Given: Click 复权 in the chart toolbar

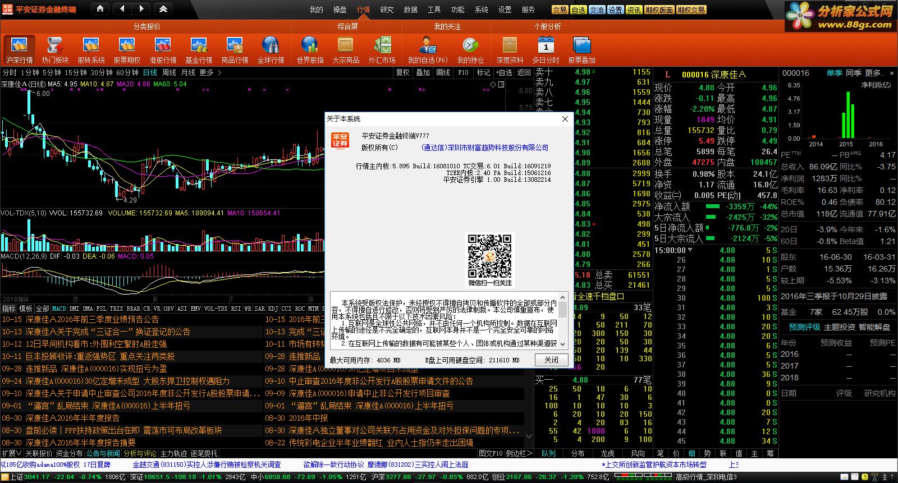Looking at the screenshot, I should pyautogui.click(x=403, y=72).
